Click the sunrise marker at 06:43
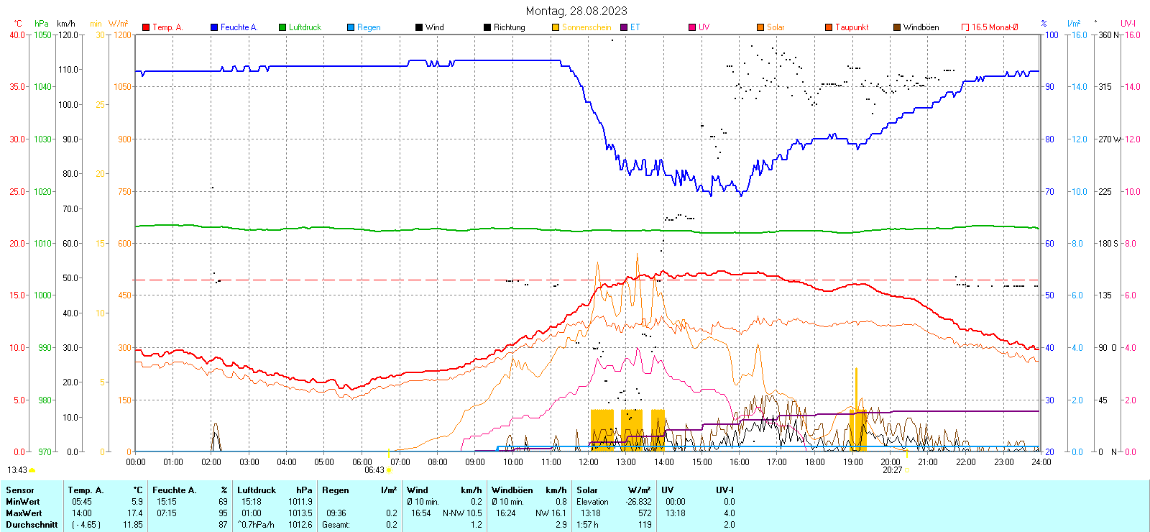The image size is (1150, 532). click(x=389, y=470)
